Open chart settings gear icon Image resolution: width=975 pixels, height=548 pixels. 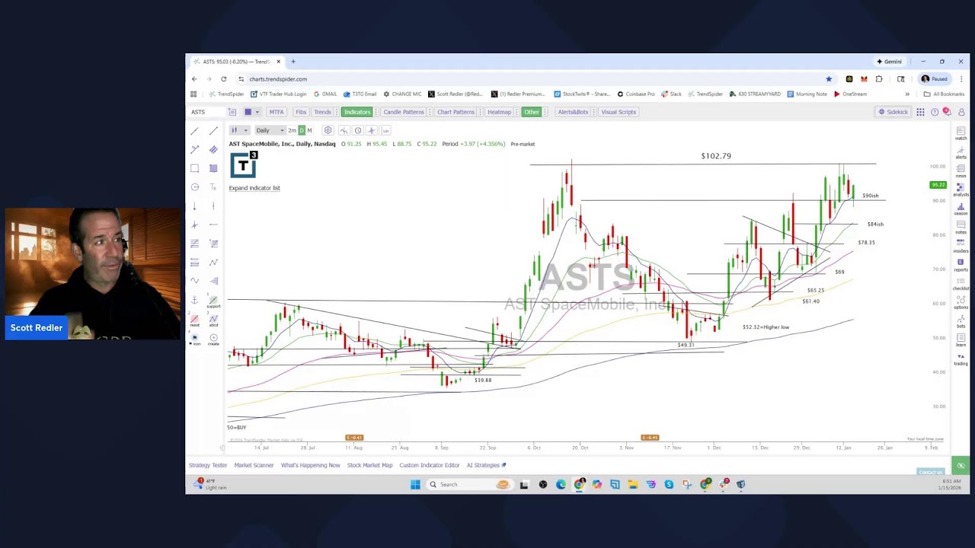pos(328,130)
